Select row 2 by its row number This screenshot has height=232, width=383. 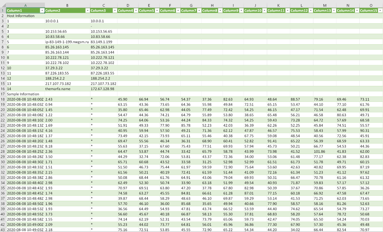click(x=3, y=16)
